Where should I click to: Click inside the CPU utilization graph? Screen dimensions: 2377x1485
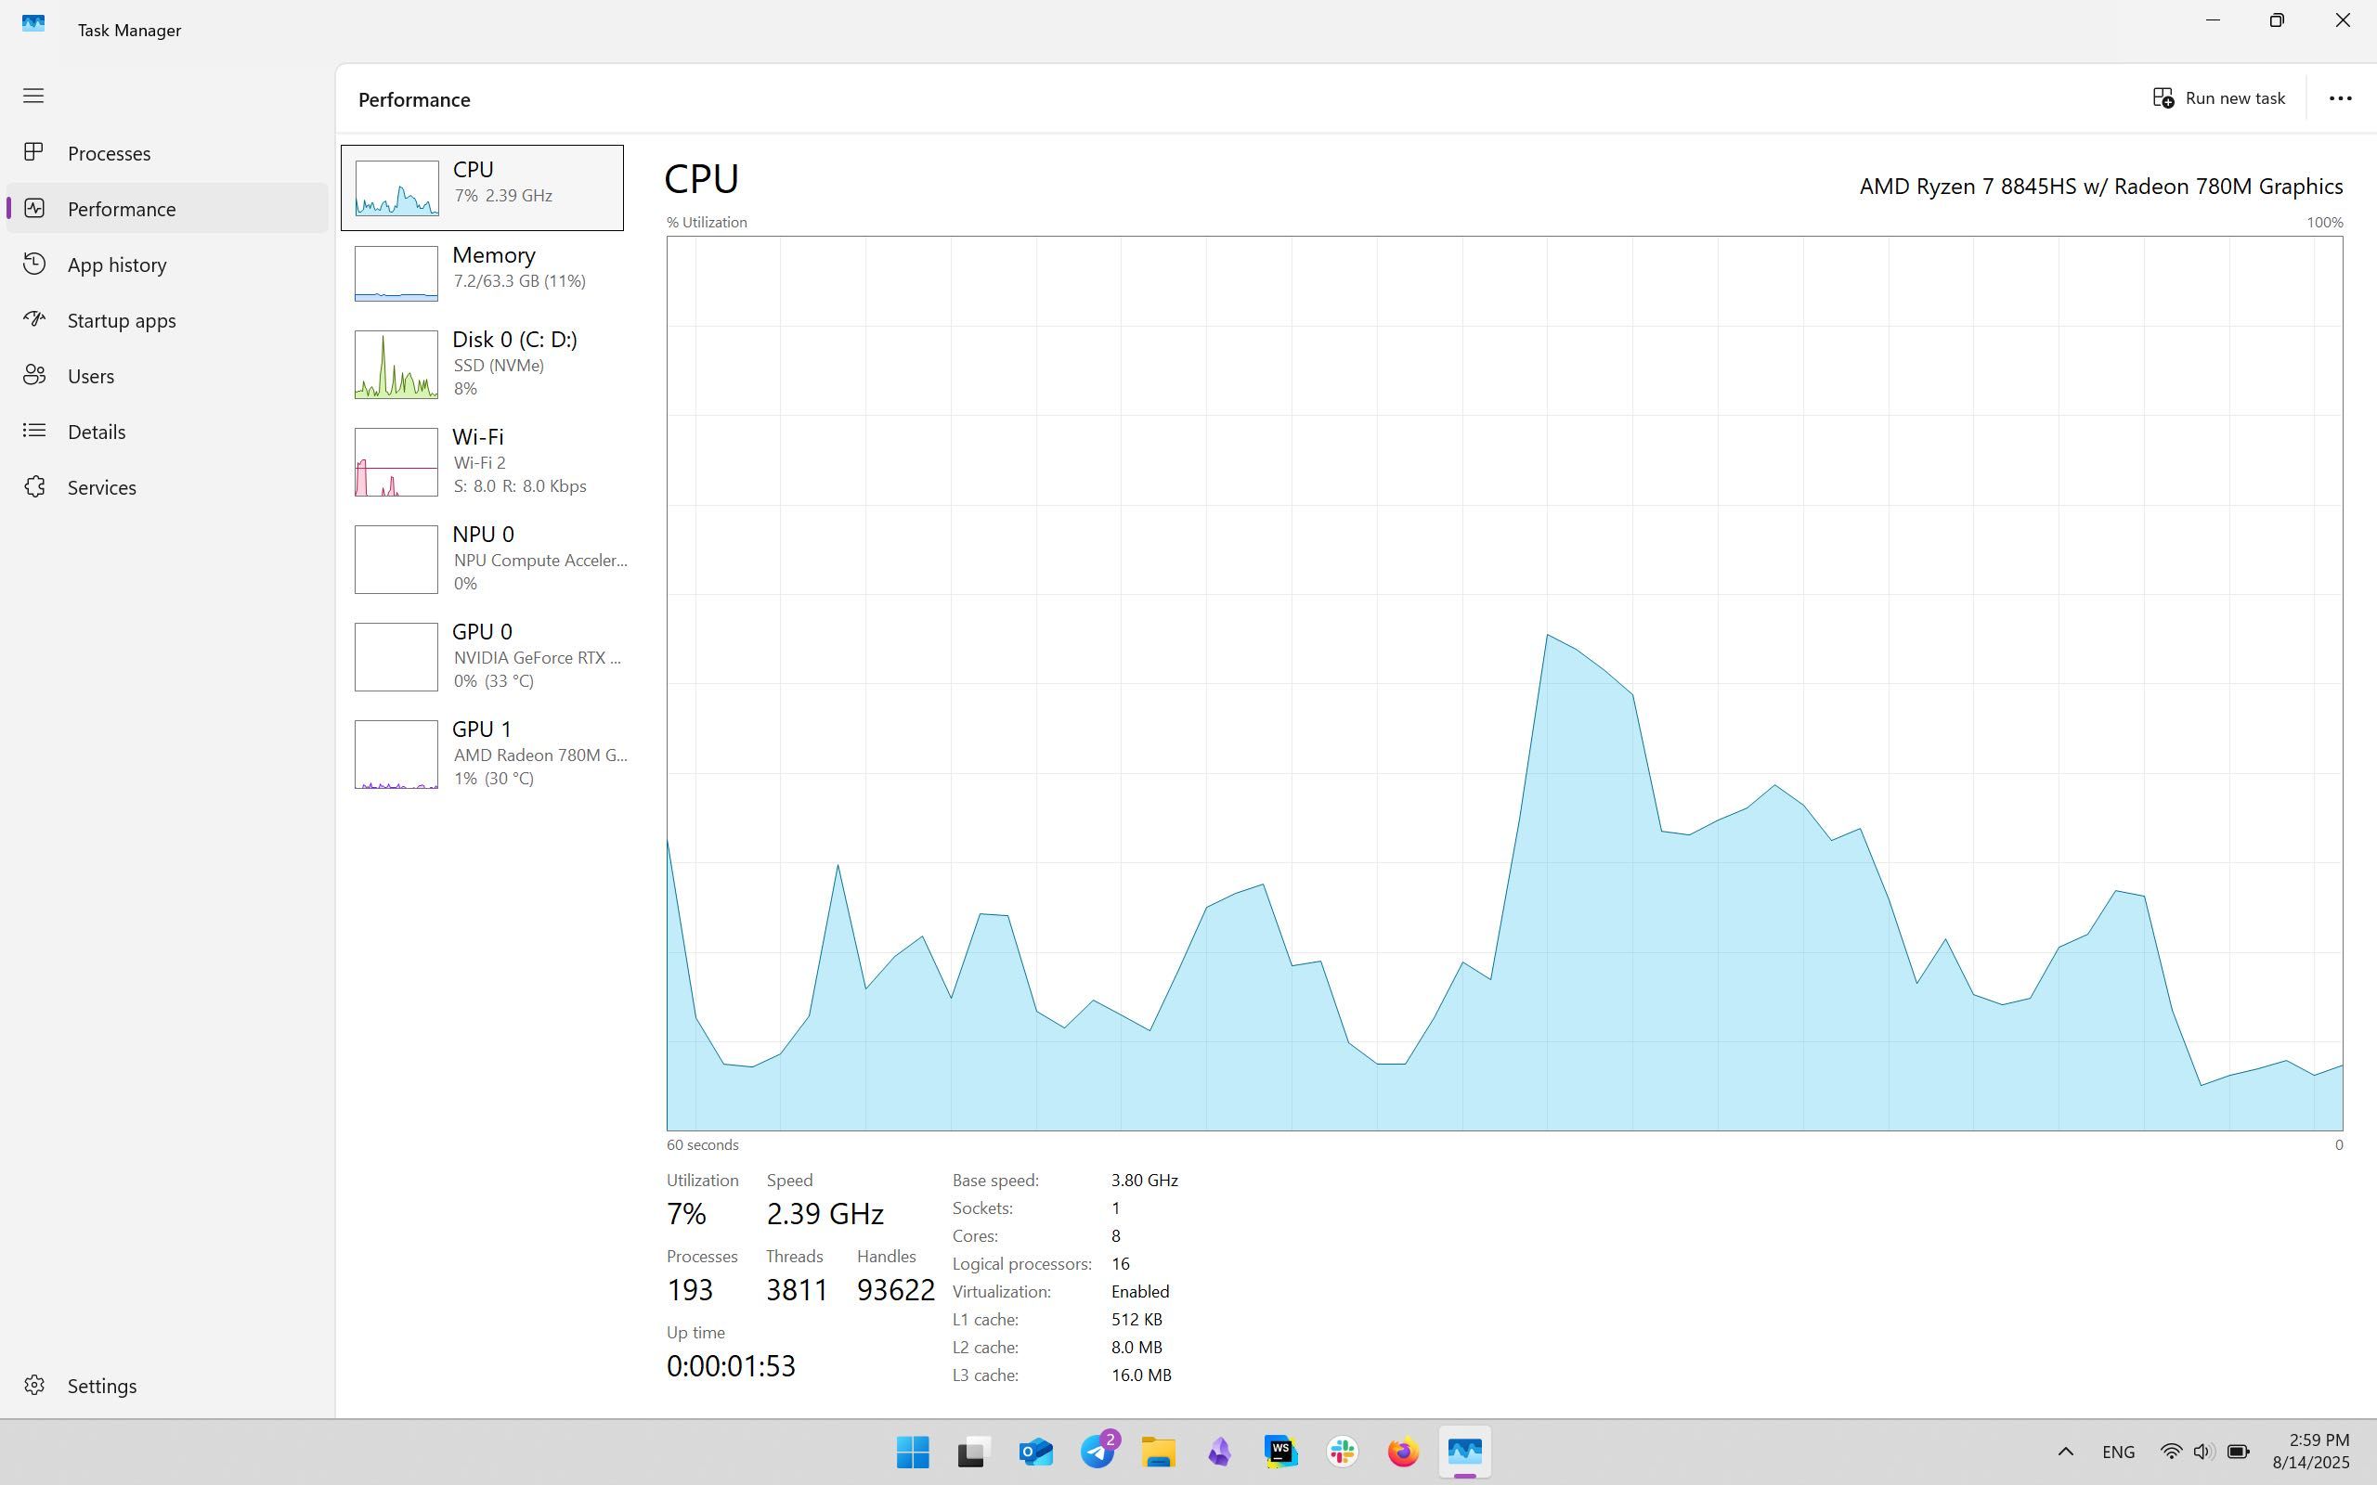click(x=1505, y=684)
